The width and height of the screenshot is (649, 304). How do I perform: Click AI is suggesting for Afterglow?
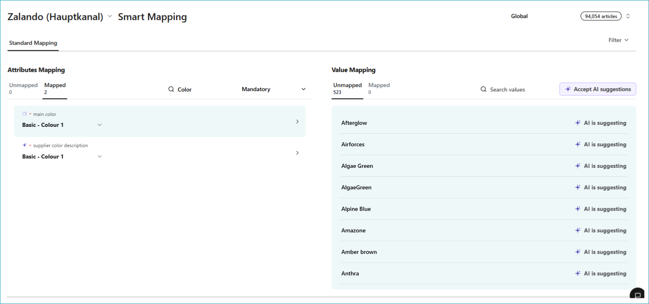605,123
